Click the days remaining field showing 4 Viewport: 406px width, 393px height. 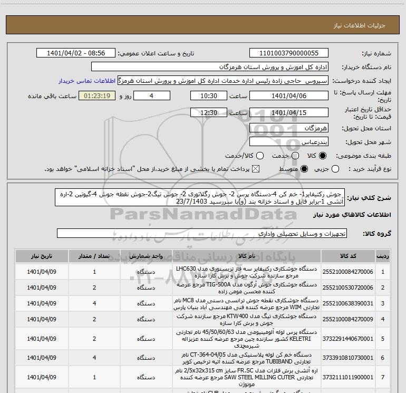click(151, 95)
